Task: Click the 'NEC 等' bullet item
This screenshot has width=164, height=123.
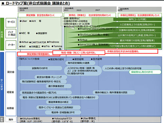Action: pyautogui.click(x=25, y=33)
